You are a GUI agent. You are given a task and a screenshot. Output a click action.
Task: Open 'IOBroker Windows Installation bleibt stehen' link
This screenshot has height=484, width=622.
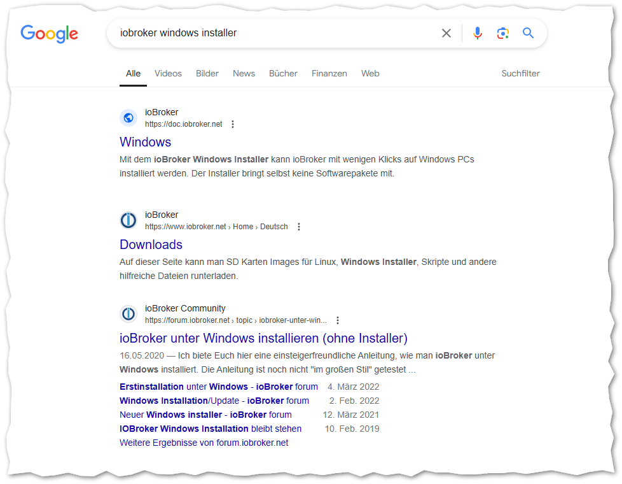(x=211, y=429)
